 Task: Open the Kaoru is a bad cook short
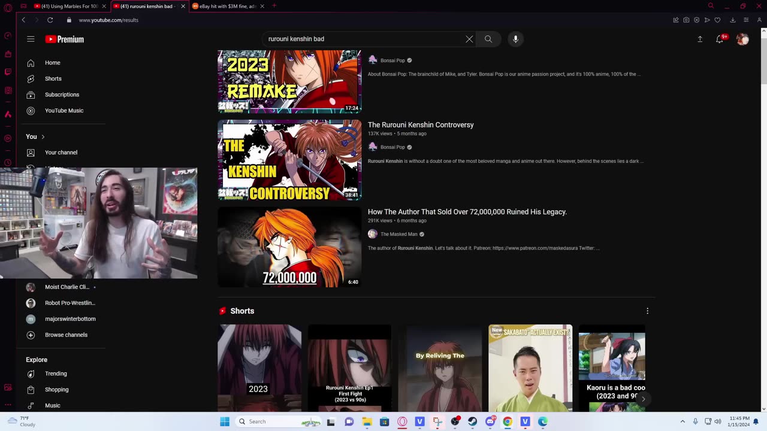(612, 368)
